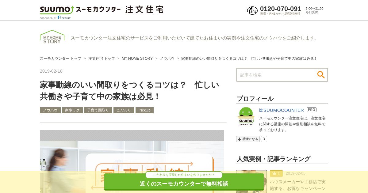368x193 pixels.
Task: Click the orange search magnifier icon
Action: [321, 75]
